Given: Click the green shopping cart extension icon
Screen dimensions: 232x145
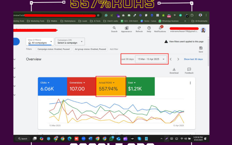Looking at the screenshot, I should (x=112, y=15).
